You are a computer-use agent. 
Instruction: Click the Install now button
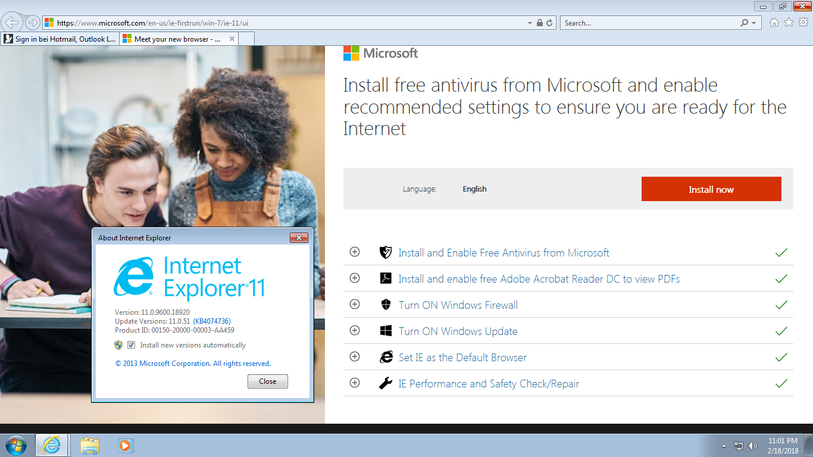click(x=711, y=189)
